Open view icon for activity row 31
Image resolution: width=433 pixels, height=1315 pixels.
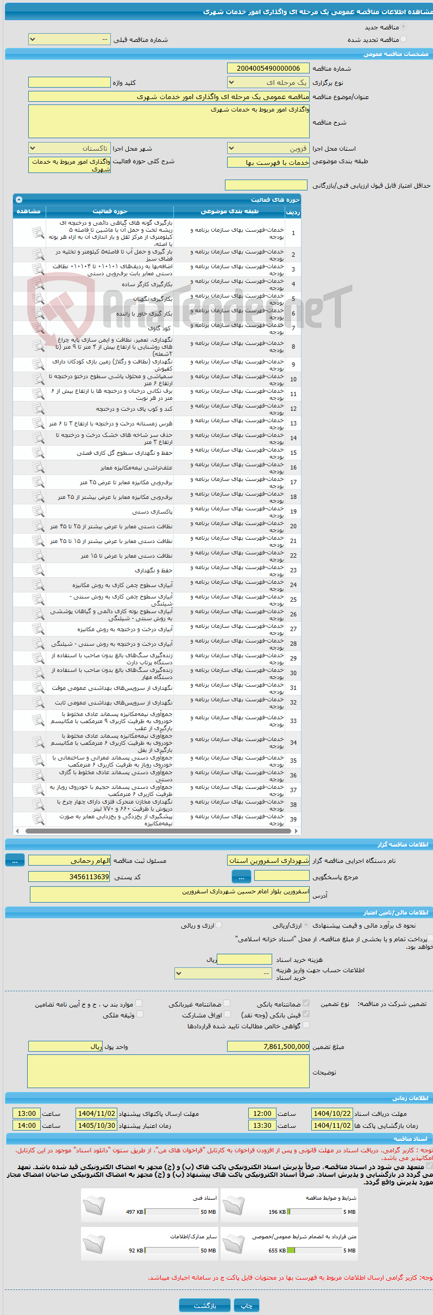point(37,688)
